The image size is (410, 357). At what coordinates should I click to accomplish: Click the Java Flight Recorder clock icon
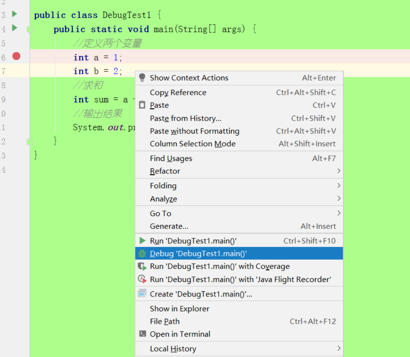(x=142, y=279)
